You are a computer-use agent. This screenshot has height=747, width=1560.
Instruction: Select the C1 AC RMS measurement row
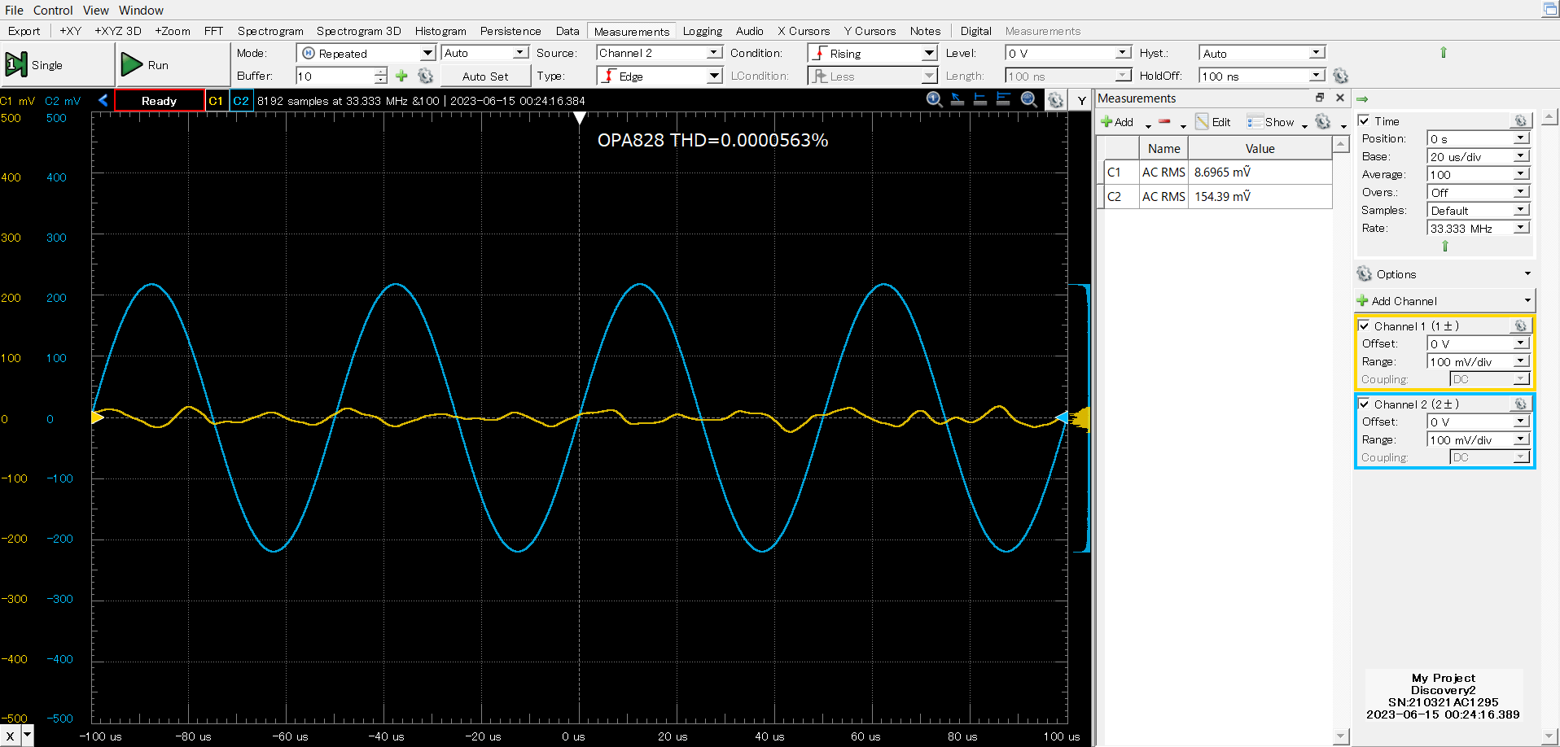(1217, 172)
